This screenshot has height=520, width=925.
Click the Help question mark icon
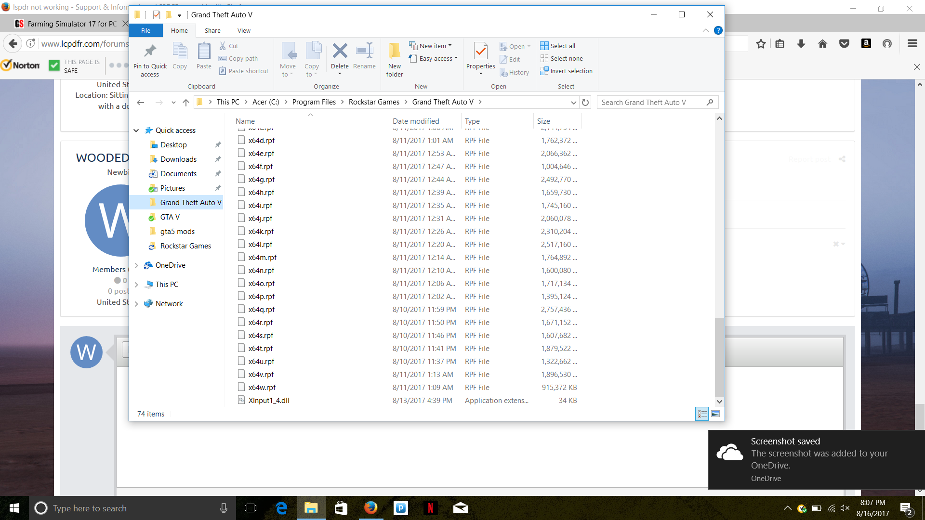(718, 30)
